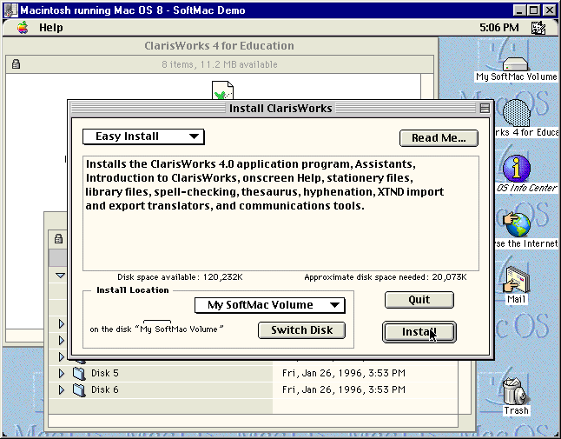Open the Apple menu icon

23,28
